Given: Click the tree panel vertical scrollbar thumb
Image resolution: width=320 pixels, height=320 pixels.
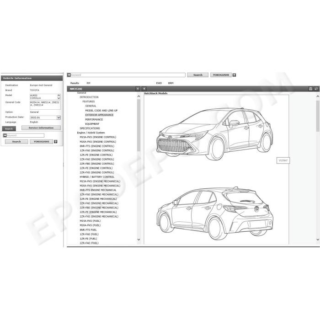Looking at the screenshot, I should pos(139,125).
